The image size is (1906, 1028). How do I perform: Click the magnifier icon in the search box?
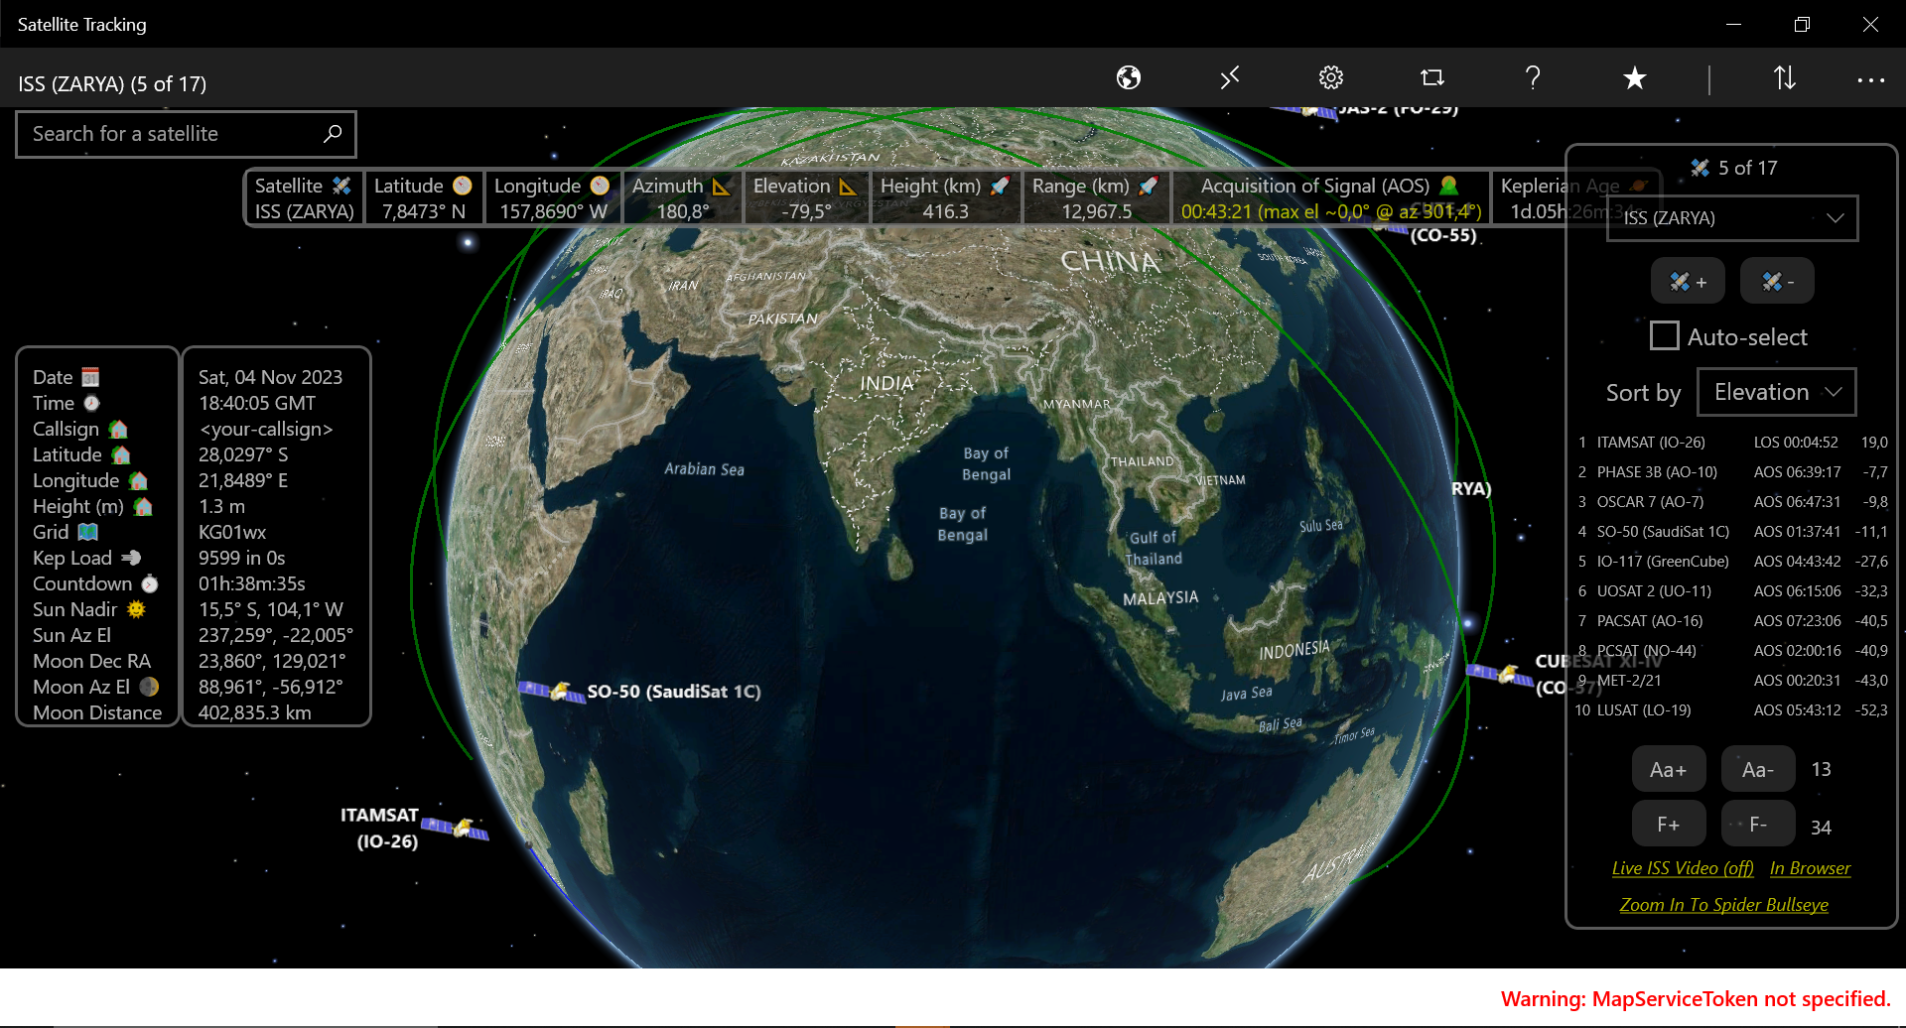click(332, 133)
